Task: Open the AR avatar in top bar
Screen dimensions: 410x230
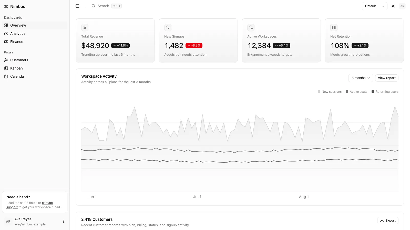Action: click(402, 6)
